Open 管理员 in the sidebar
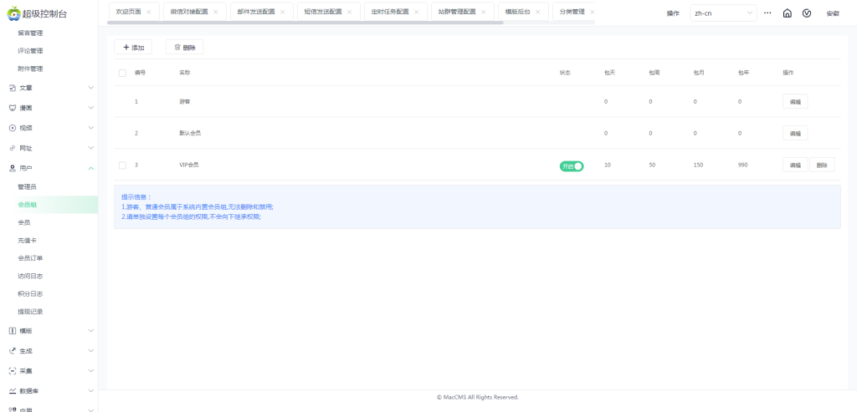Image resolution: width=857 pixels, height=412 pixels. click(28, 187)
